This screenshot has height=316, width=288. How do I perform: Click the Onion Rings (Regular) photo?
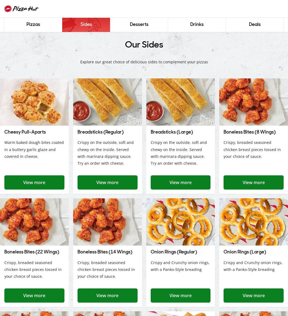181,222
